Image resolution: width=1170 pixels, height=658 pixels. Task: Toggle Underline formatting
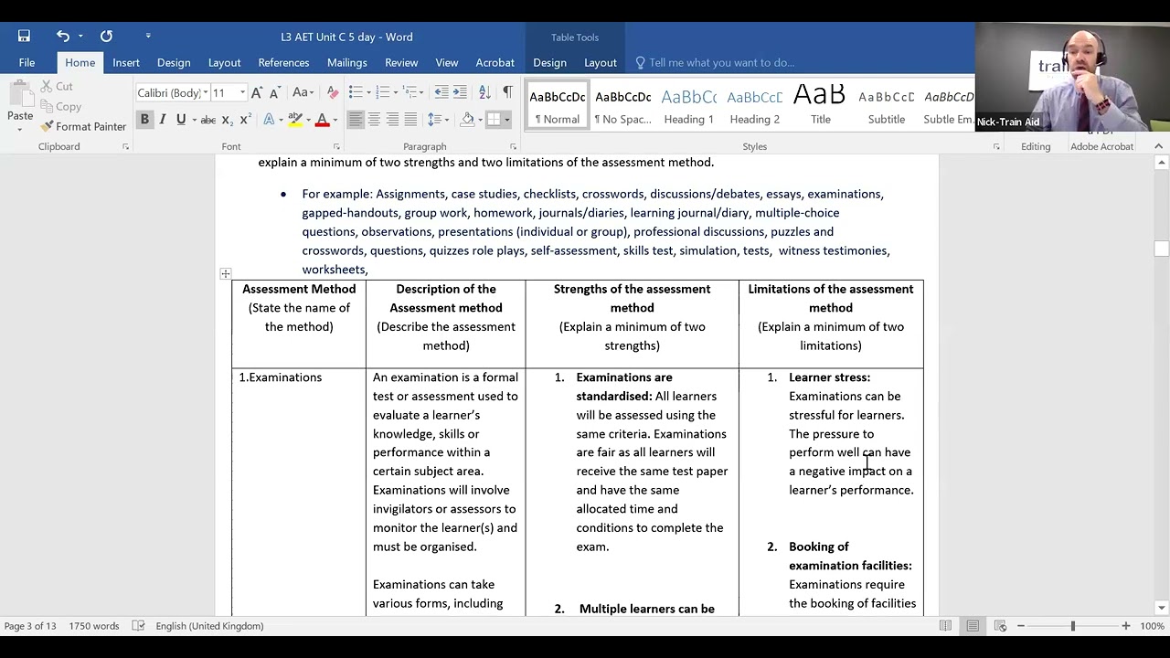pyautogui.click(x=181, y=120)
